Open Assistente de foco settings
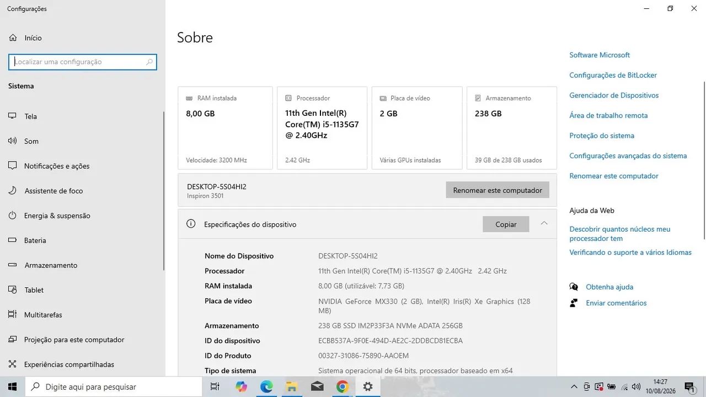The image size is (706, 397). pyautogui.click(x=45, y=191)
